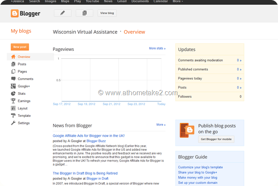Open Google Affiliate Ads for Blogger article
This screenshot has height=186, width=278.
[89, 136]
